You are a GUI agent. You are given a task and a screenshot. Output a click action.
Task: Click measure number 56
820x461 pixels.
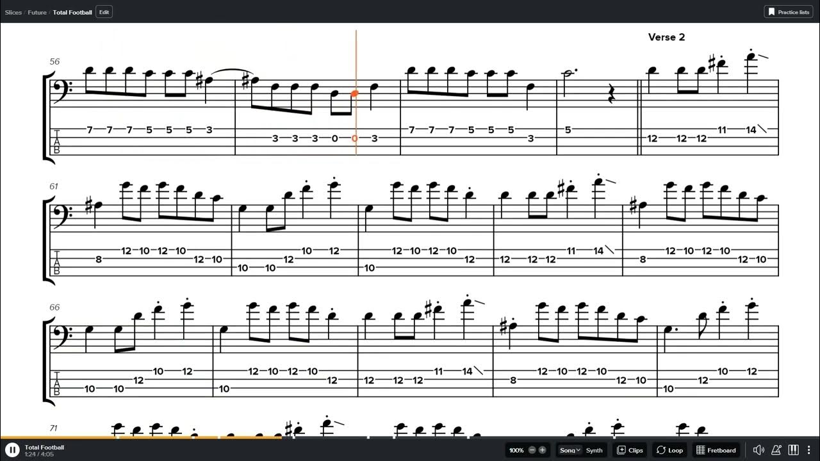point(54,61)
